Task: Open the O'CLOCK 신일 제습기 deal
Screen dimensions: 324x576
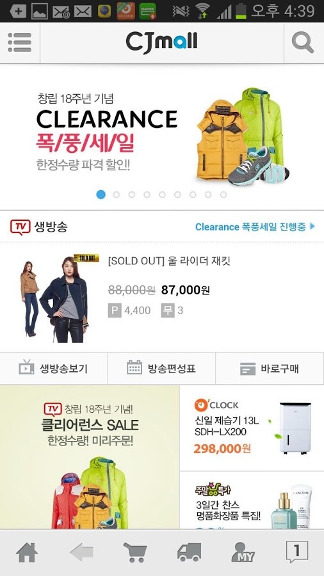Action: [252, 428]
